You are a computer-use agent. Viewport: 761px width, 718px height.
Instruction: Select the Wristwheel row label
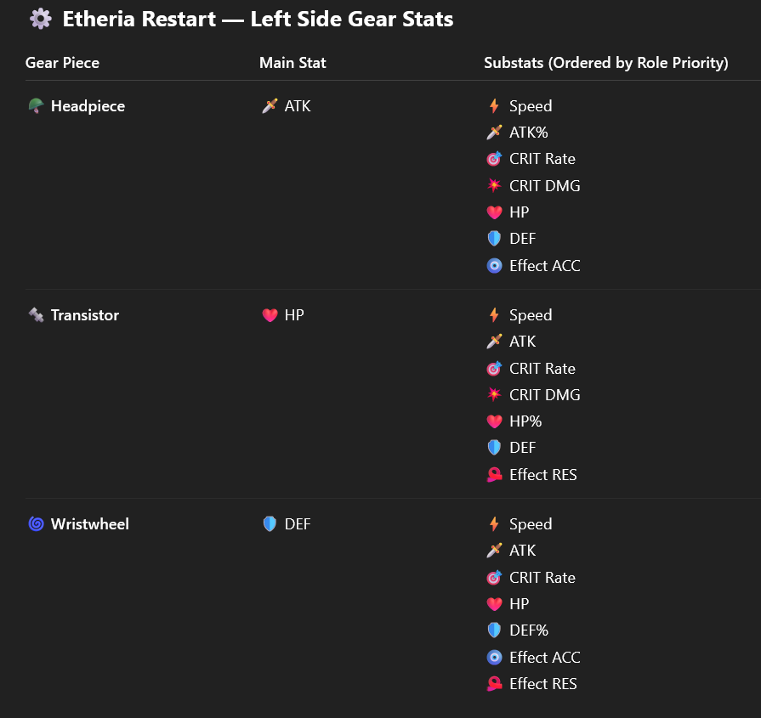click(90, 524)
